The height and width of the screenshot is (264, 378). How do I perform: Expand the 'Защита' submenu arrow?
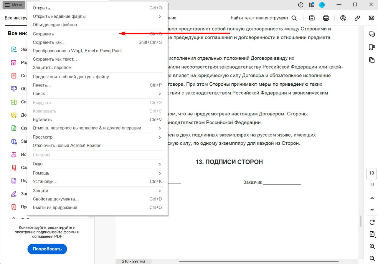[160, 191]
